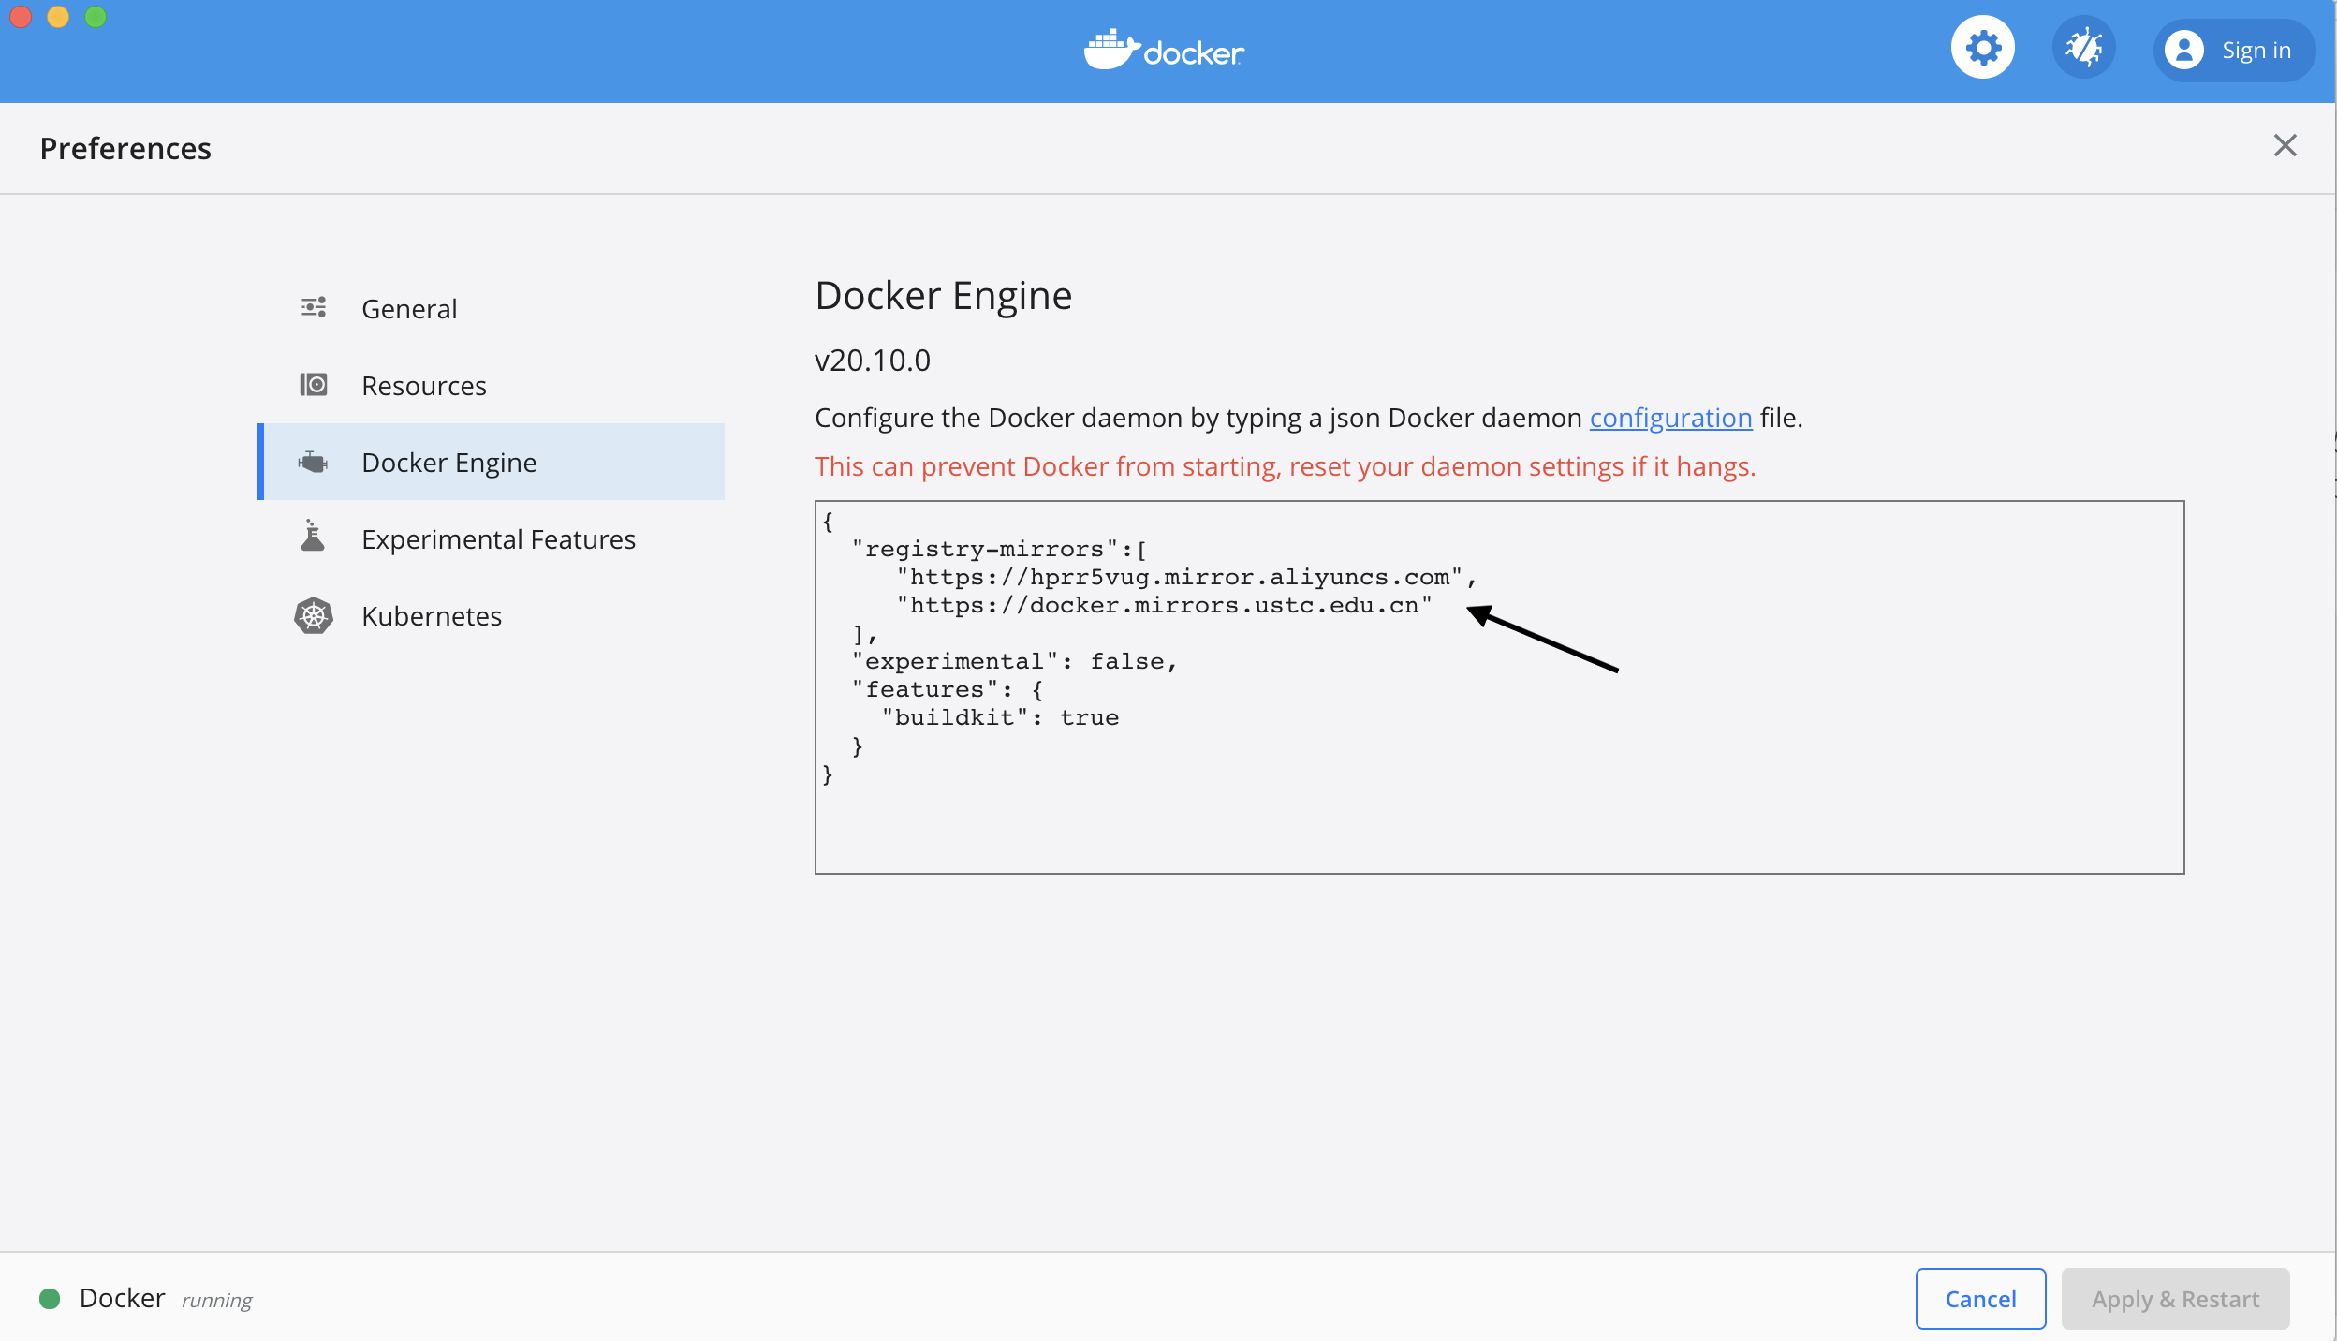Select Experimental Features from sidebar
This screenshot has width=2337, height=1341.
point(498,538)
